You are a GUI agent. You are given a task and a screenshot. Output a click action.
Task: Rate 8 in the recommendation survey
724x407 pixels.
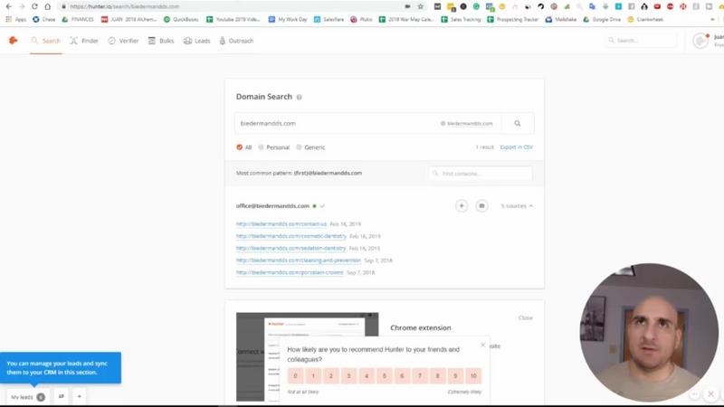tap(438, 375)
